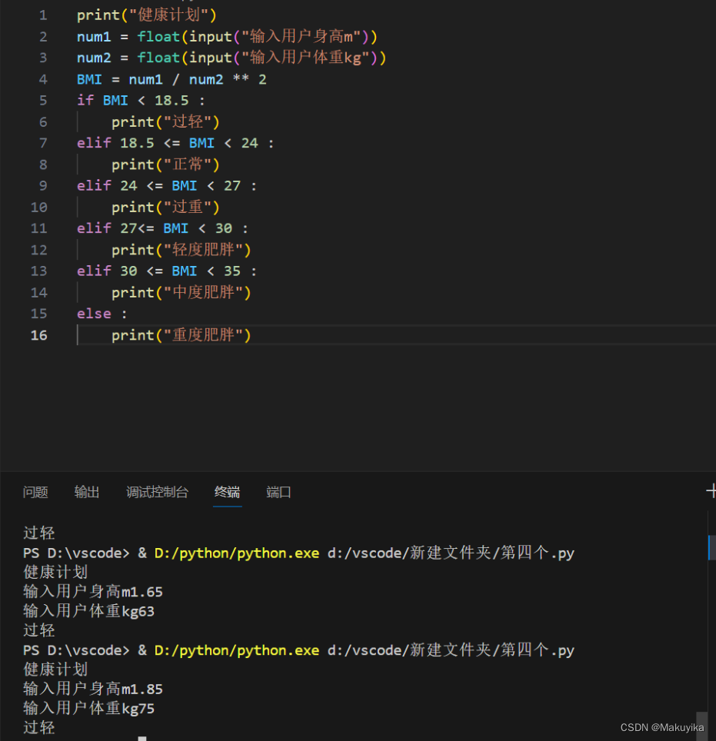Open the 调试控制台 (Debug Console) tab
Screen dimensions: 716x741
[x=157, y=493]
